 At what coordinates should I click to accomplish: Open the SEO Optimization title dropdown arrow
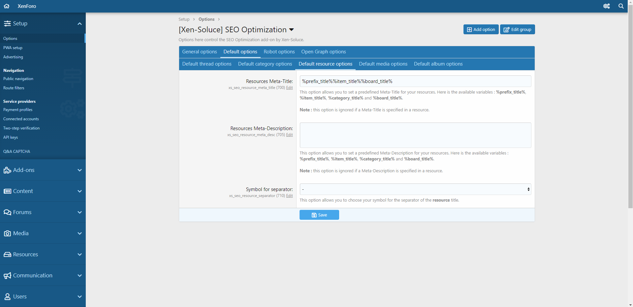point(291,30)
